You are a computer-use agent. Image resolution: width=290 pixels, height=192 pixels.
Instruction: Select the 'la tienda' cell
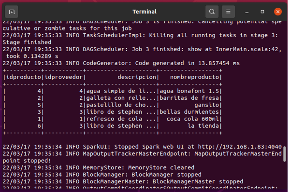tap(203, 126)
